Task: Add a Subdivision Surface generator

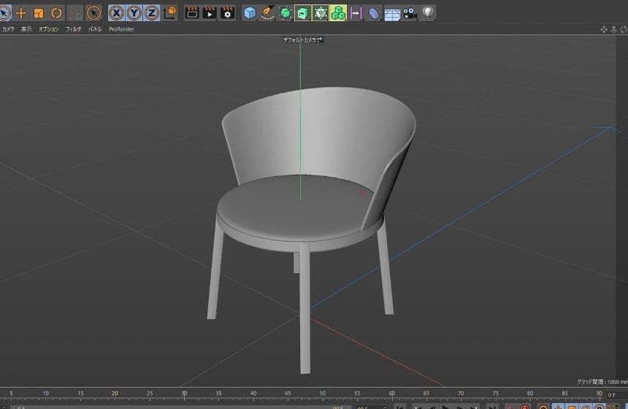Action: tap(286, 13)
